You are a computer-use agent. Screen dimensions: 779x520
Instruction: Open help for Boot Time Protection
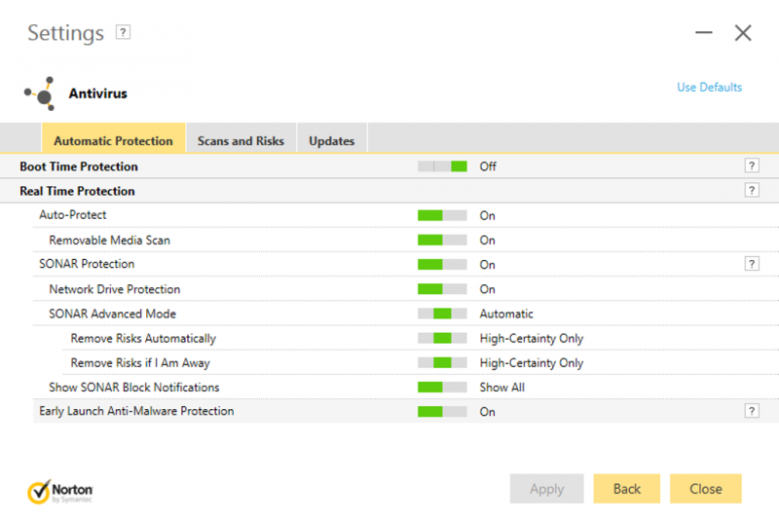752,166
